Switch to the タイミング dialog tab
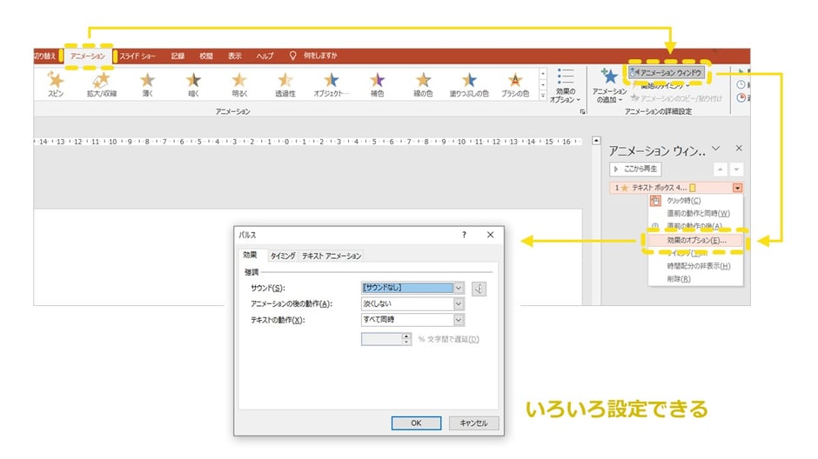 (281, 256)
